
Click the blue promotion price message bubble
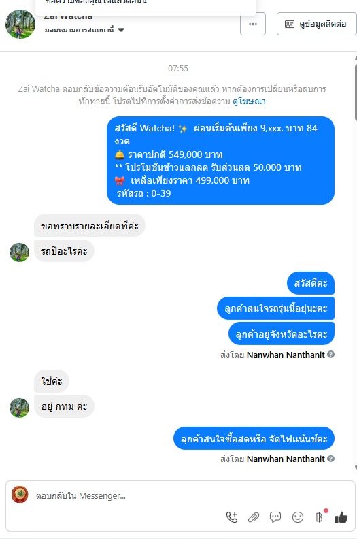tap(220, 161)
